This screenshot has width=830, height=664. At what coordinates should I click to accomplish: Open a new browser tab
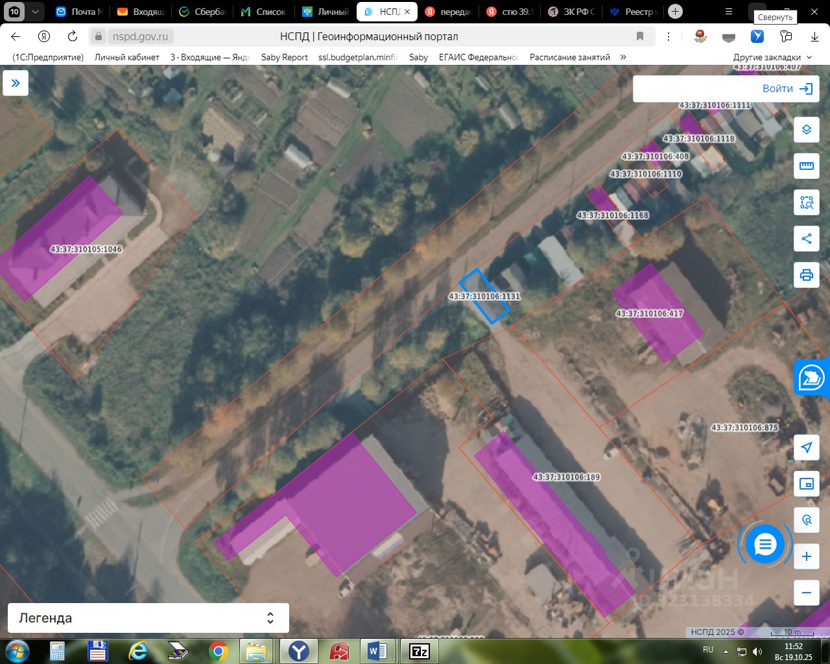[675, 12]
